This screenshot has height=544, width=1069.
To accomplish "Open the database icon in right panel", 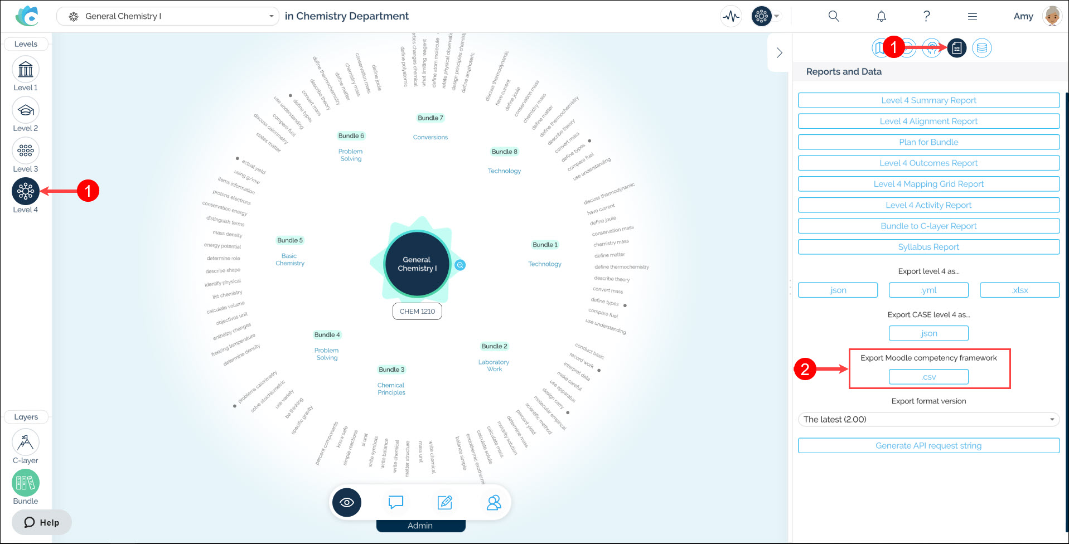I will coord(982,48).
